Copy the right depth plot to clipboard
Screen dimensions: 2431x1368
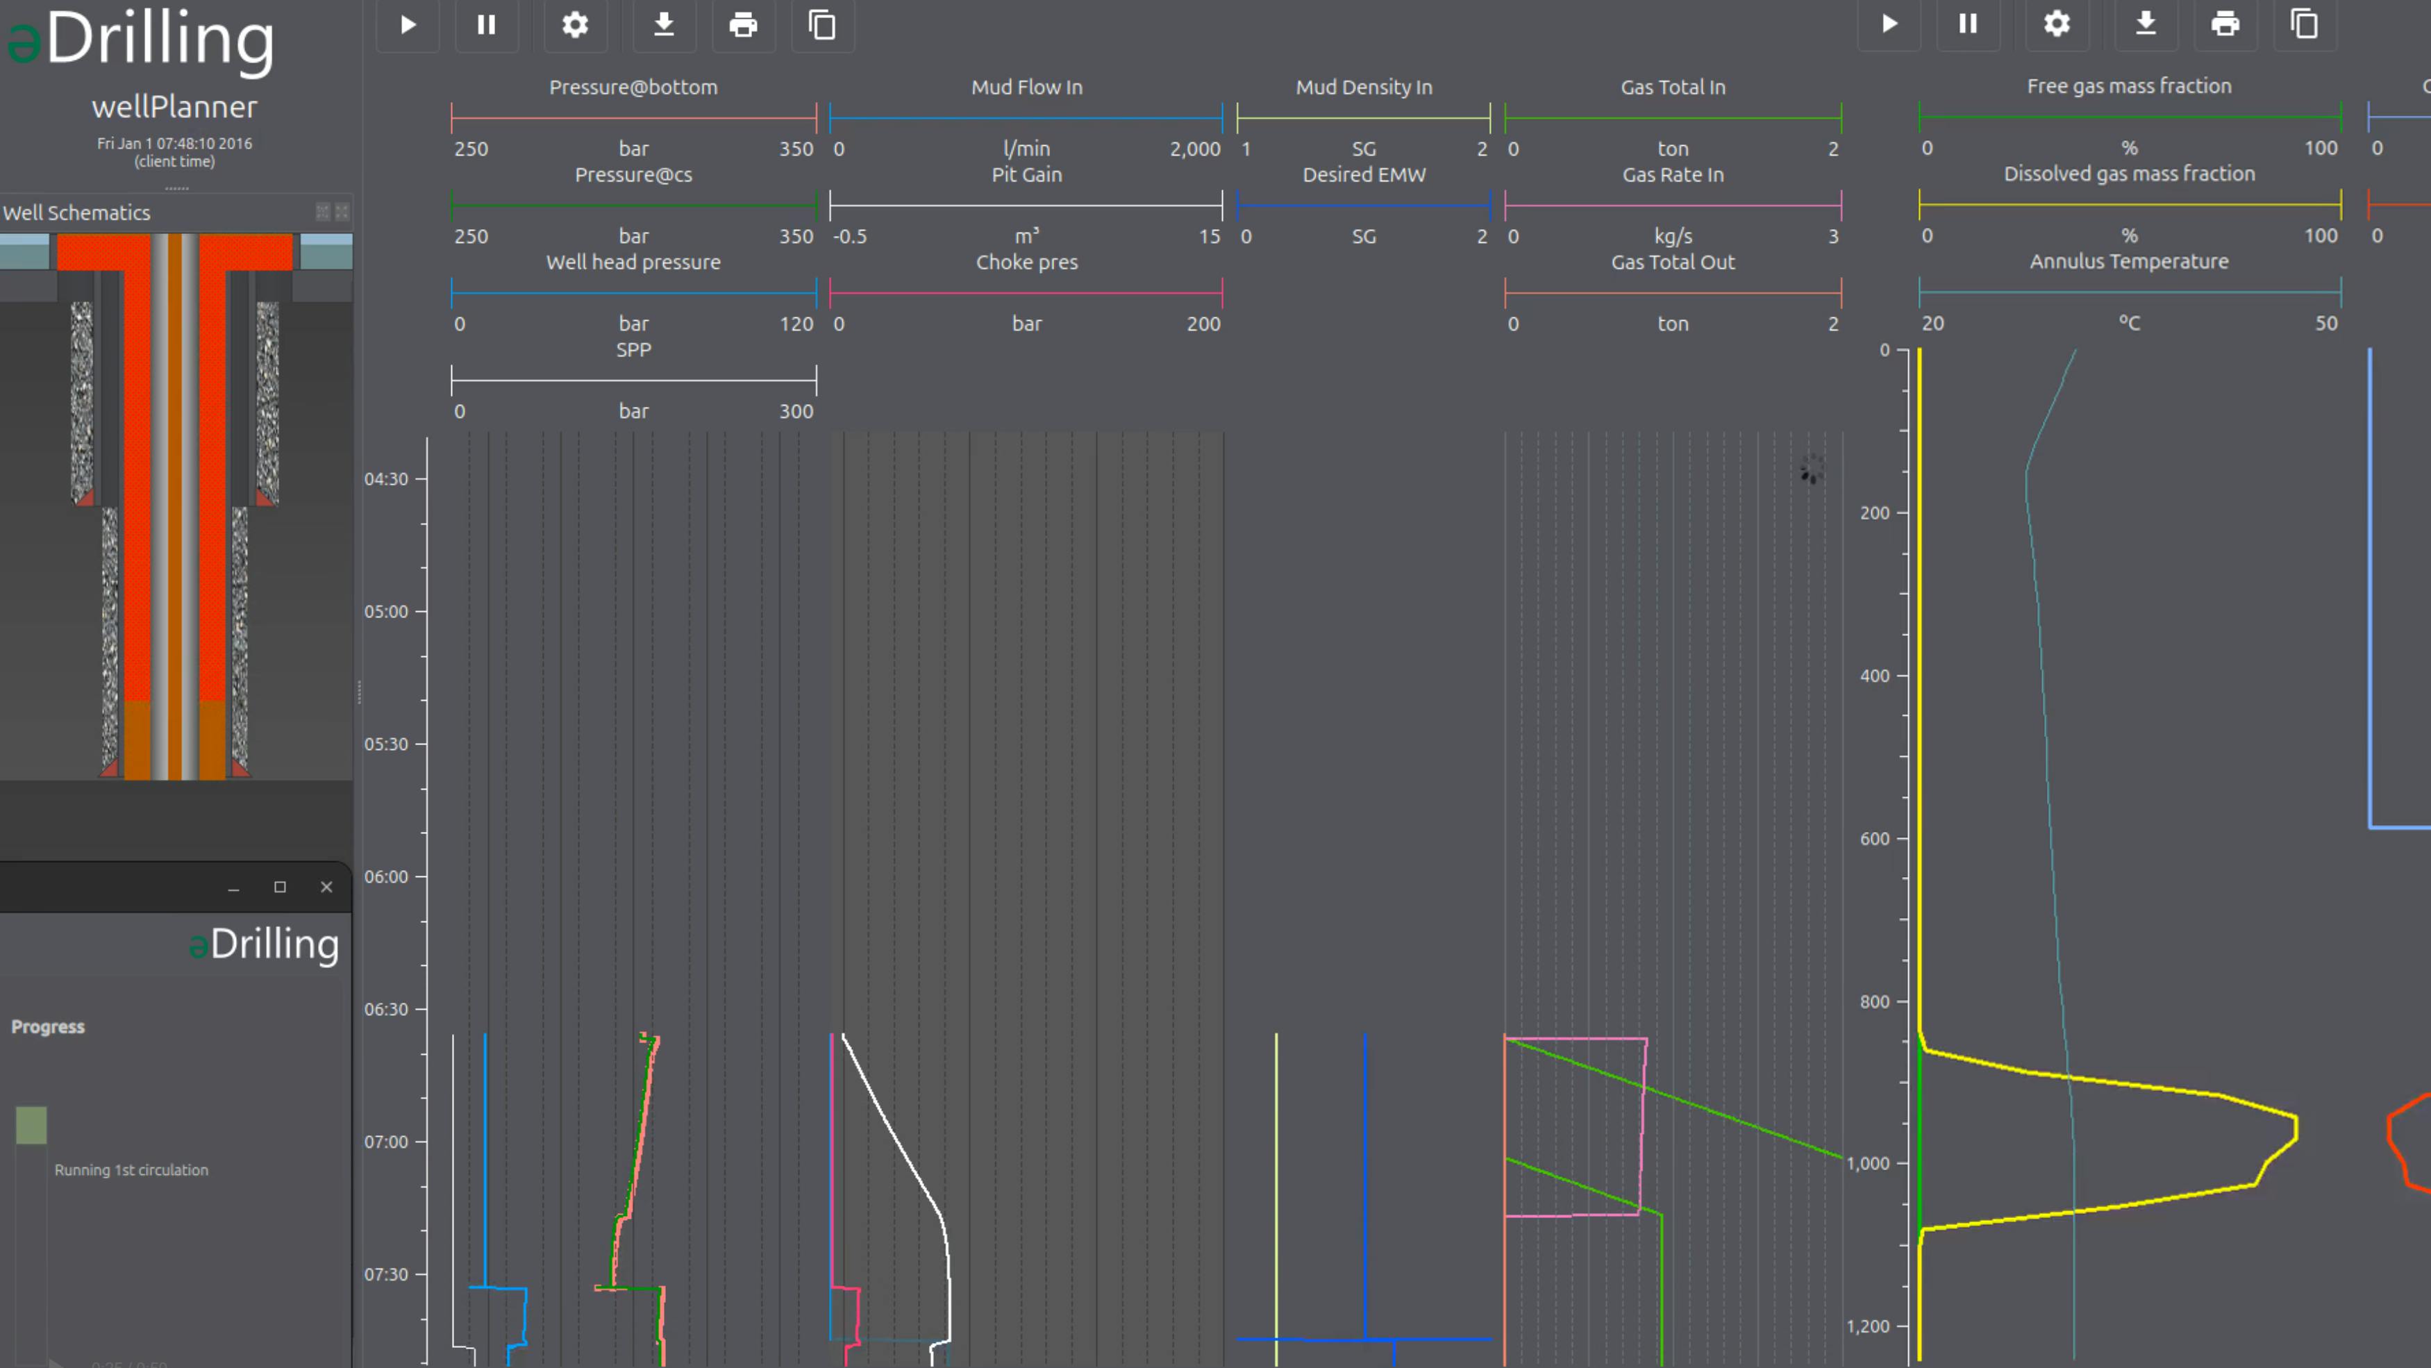click(2304, 24)
